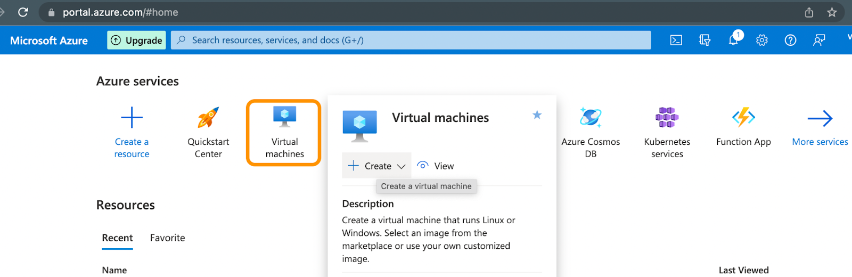Open the Function App service
Viewport: 852px width, 277px height.
coord(743,127)
